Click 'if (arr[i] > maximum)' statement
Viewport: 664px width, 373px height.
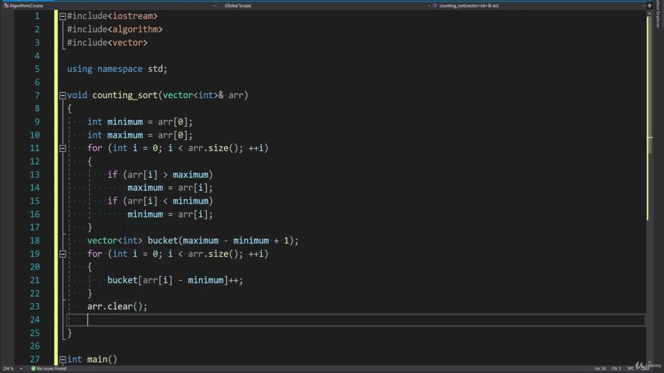tap(160, 175)
